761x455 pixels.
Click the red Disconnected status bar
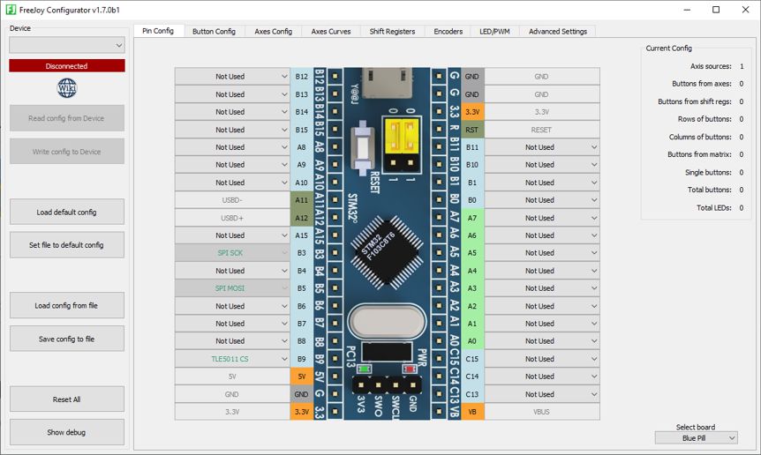(67, 66)
